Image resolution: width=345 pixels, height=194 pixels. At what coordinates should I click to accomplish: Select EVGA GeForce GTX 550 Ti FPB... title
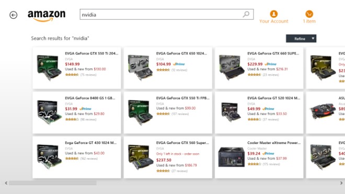tap(183, 98)
